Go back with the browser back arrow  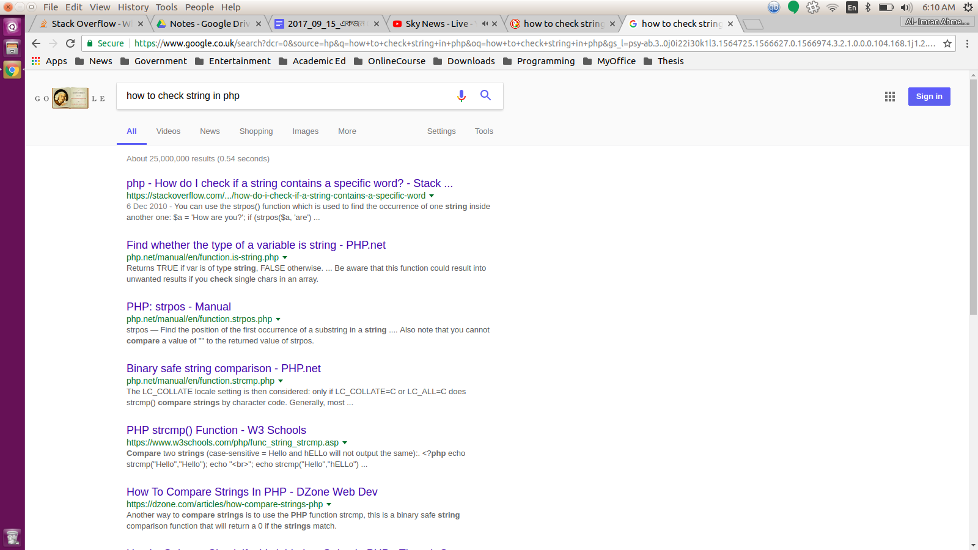(x=36, y=43)
